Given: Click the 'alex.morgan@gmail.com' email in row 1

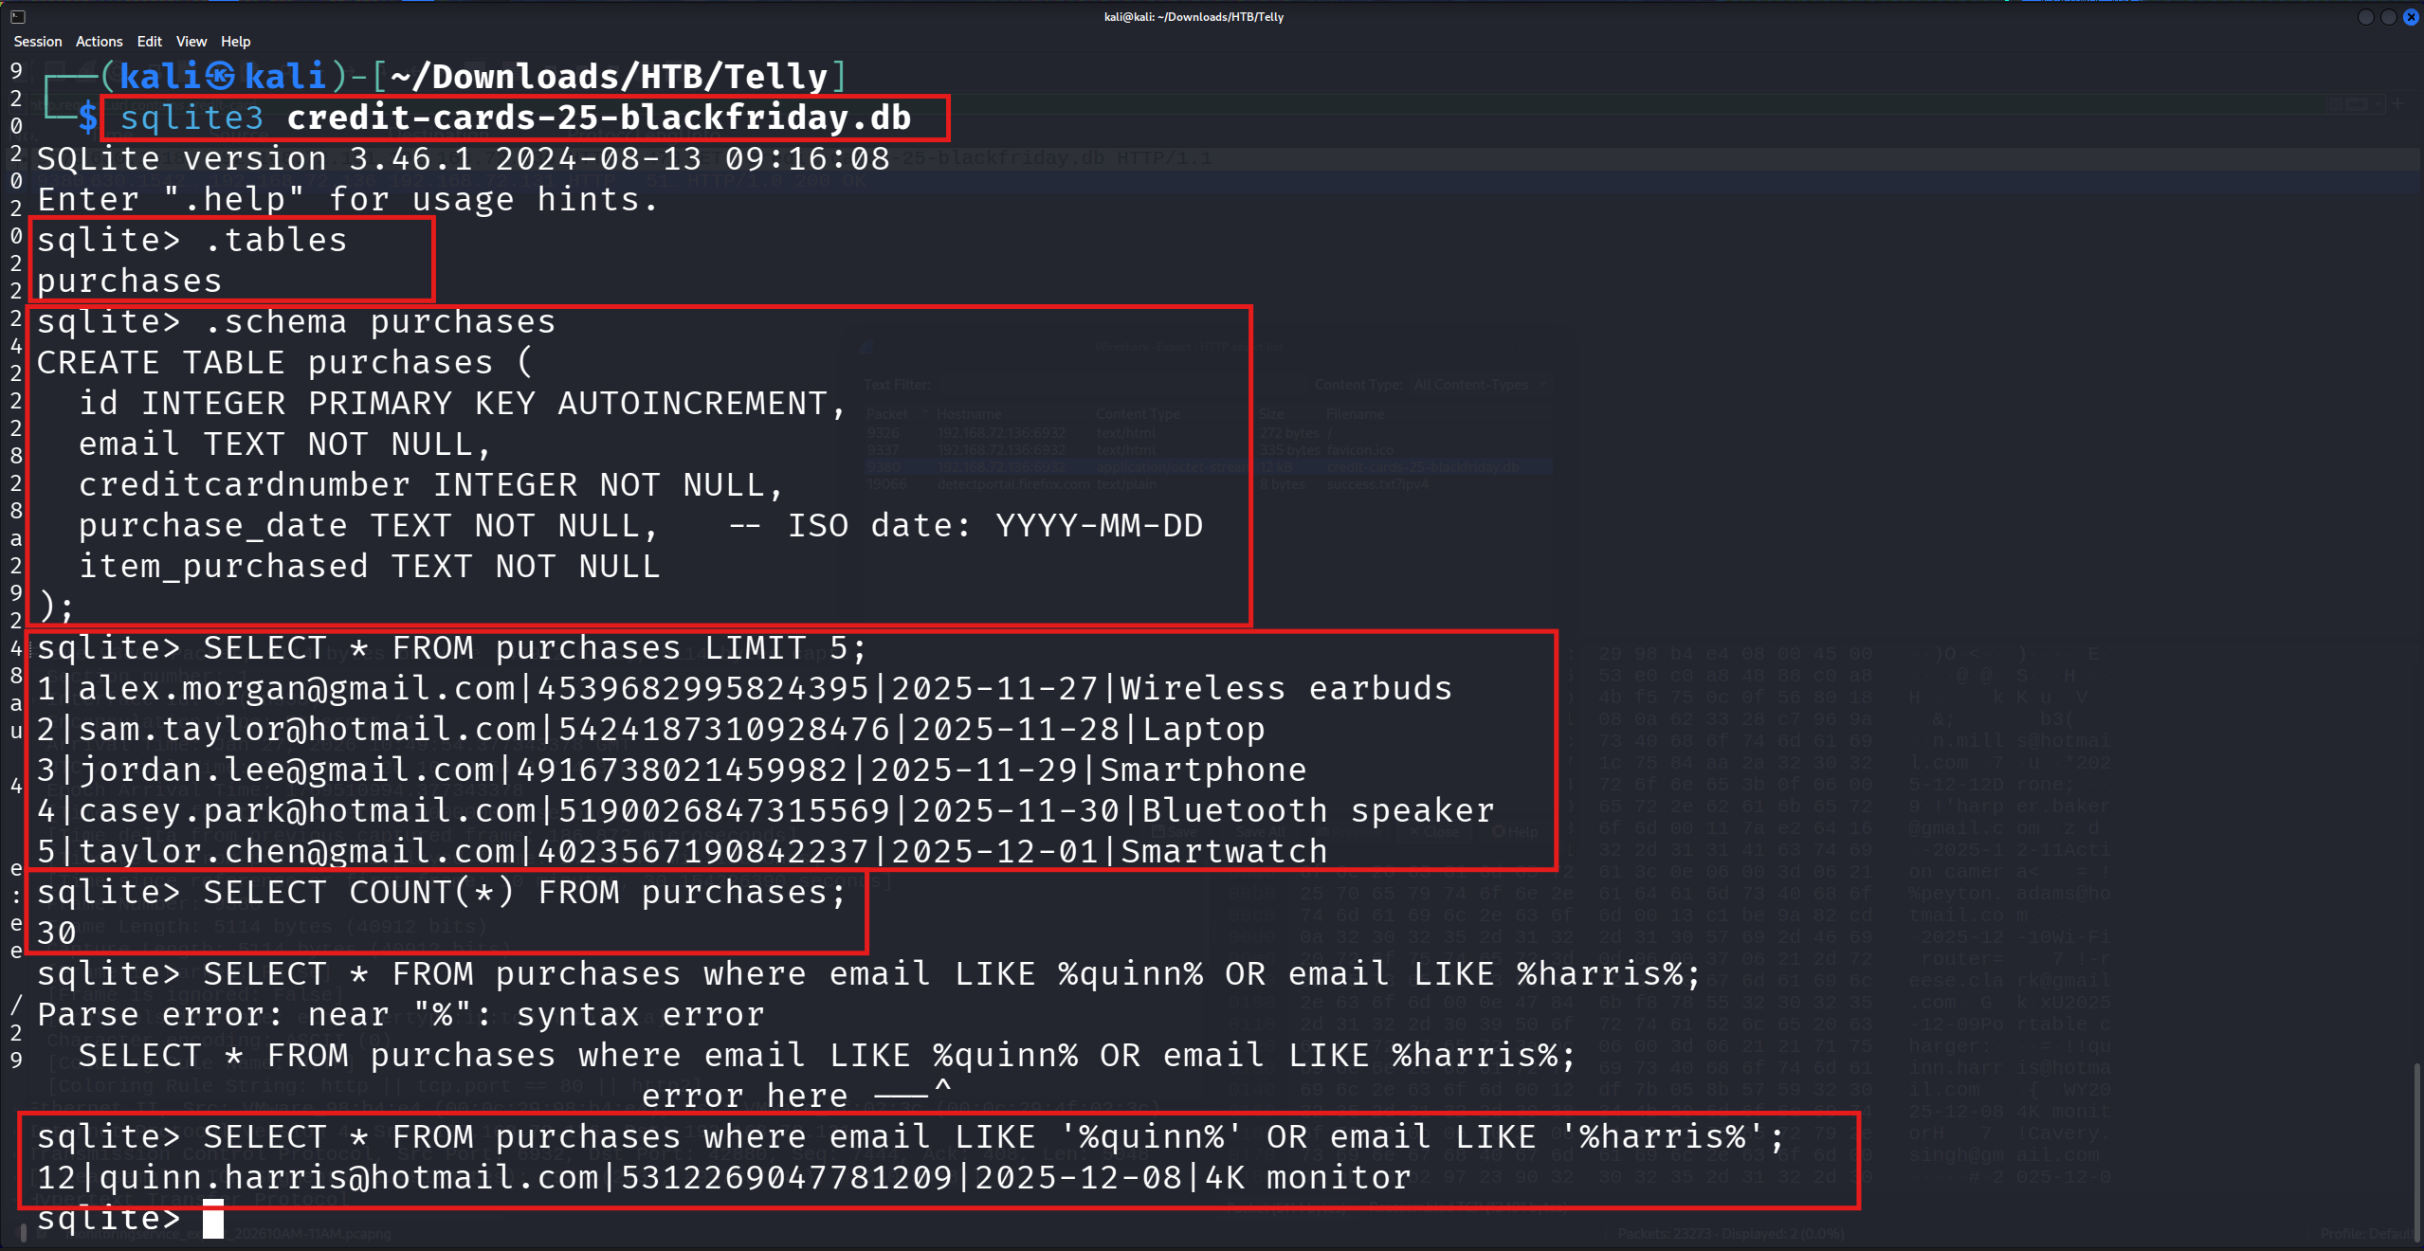Looking at the screenshot, I should pyautogui.click(x=297, y=689).
